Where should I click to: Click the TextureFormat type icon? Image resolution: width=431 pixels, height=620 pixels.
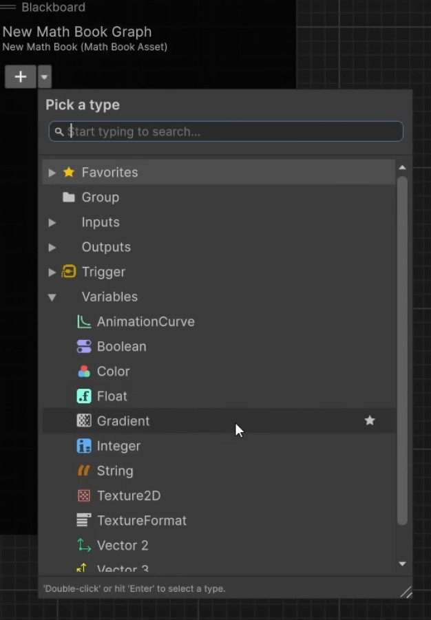click(83, 520)
